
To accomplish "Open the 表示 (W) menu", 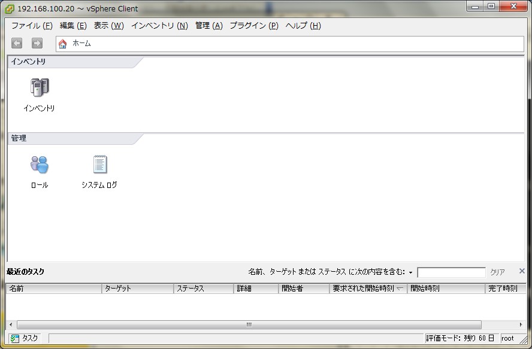I will point(108,26).
